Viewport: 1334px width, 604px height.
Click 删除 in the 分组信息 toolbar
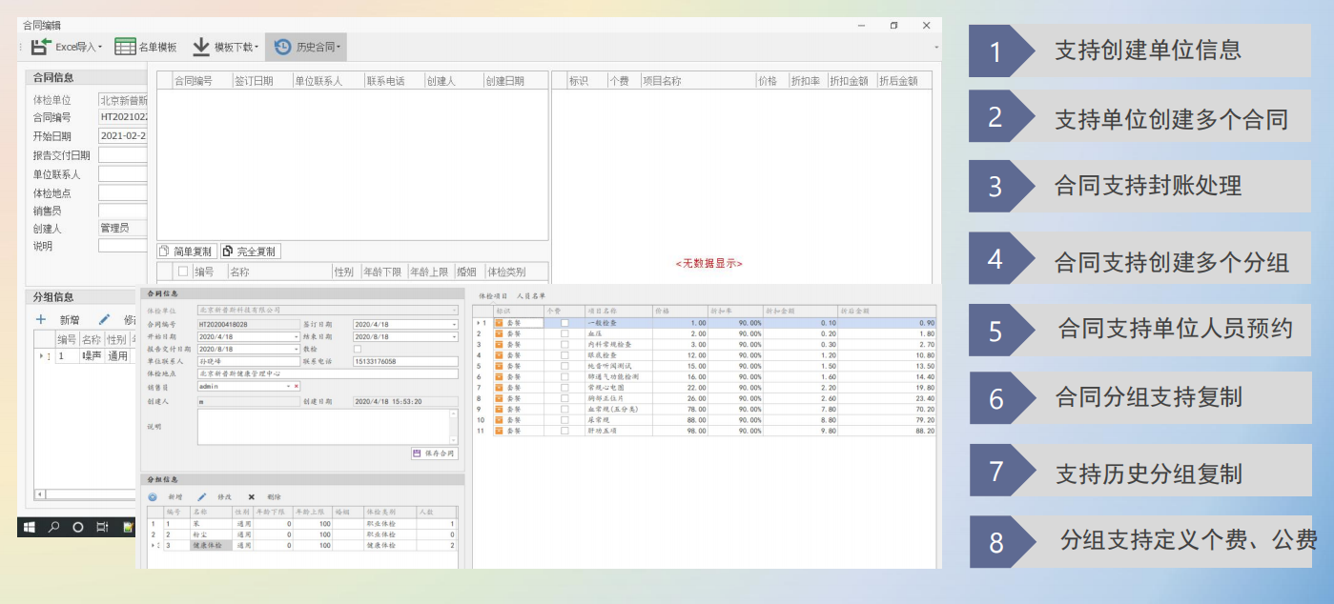coord(274,497)
